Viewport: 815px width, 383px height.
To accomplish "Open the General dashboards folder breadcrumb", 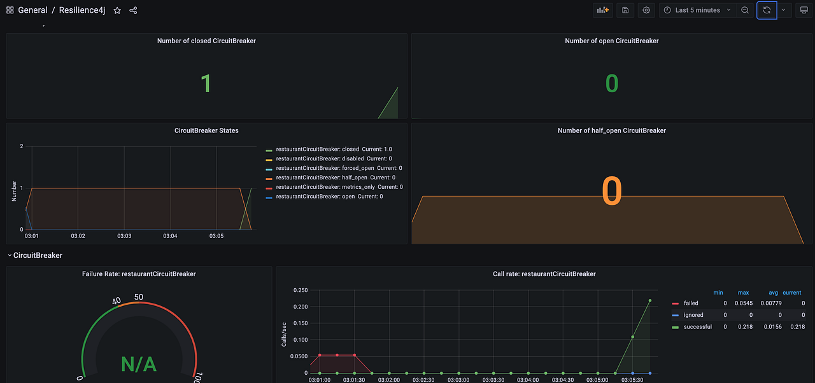I will tap(32, 10).
